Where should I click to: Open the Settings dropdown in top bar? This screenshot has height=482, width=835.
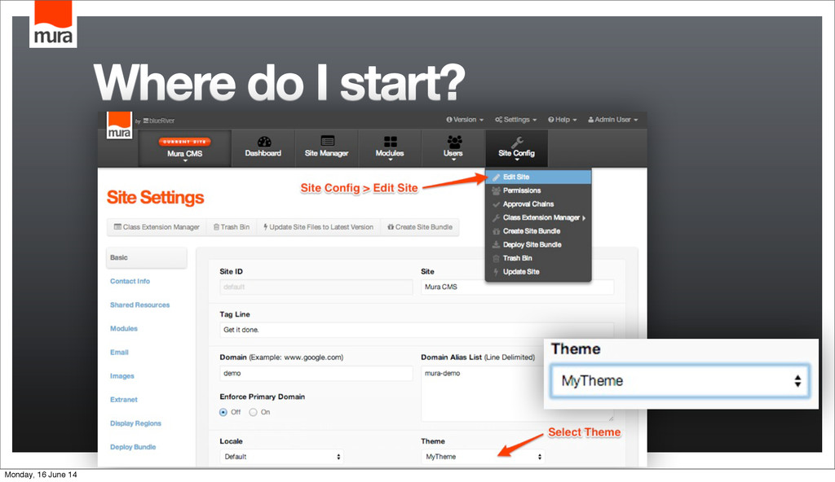pos(515,120)
